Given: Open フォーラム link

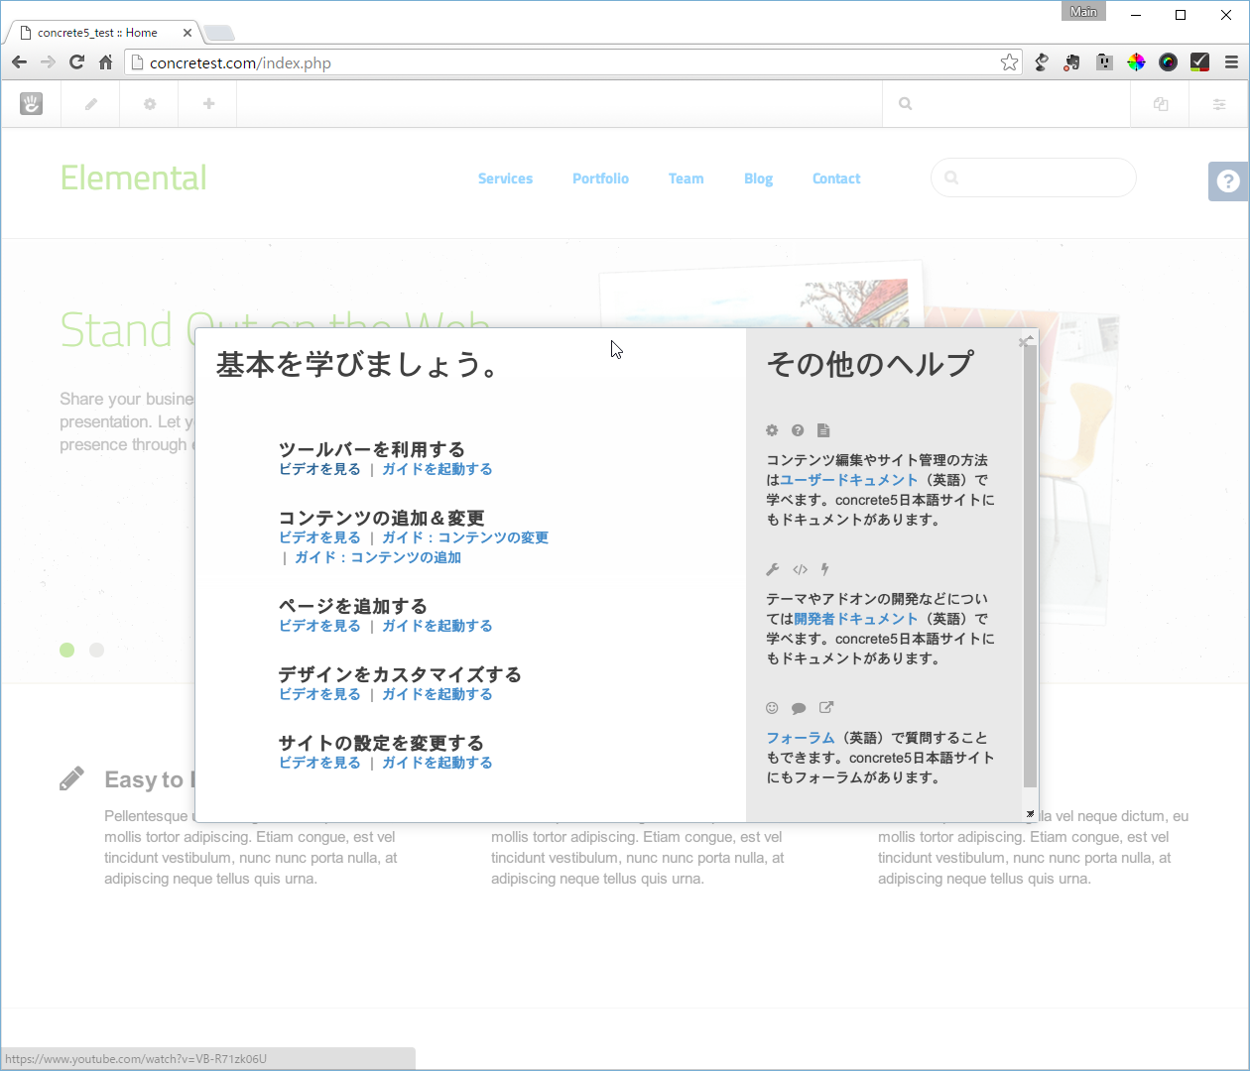Looking at the screenshot, I should (x=801, y=738).
